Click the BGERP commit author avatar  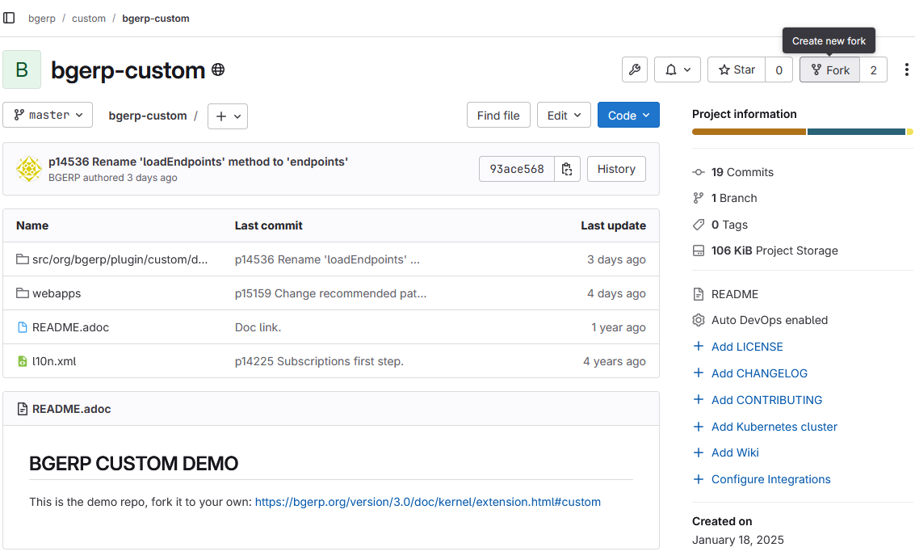point(29,169)
